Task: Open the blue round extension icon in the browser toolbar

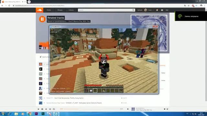Action: pos(196,6)
